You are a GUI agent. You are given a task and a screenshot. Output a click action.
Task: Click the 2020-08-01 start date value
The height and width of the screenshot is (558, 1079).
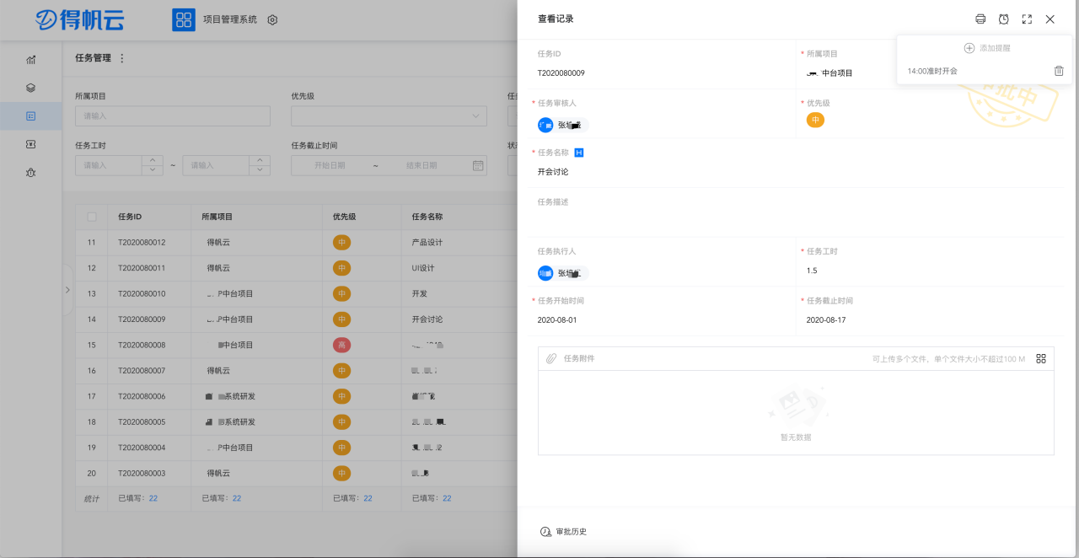pos(557,320)
